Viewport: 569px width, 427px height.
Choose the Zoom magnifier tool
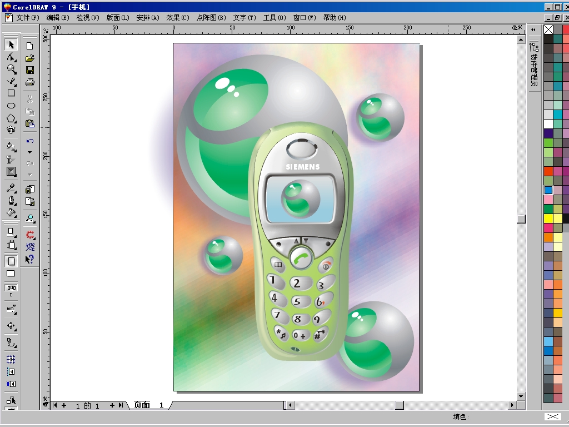click(x=11, y=69)
